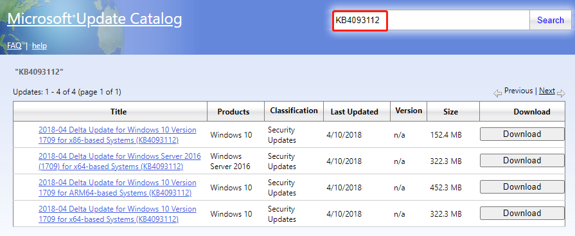Click the "KB4093112" search results heading

pyautogui.click(x=39, y=72)
